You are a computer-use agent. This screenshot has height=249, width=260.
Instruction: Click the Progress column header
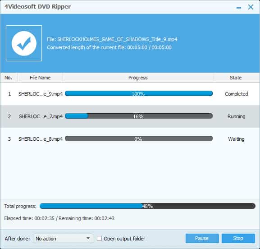click(138, 78)
